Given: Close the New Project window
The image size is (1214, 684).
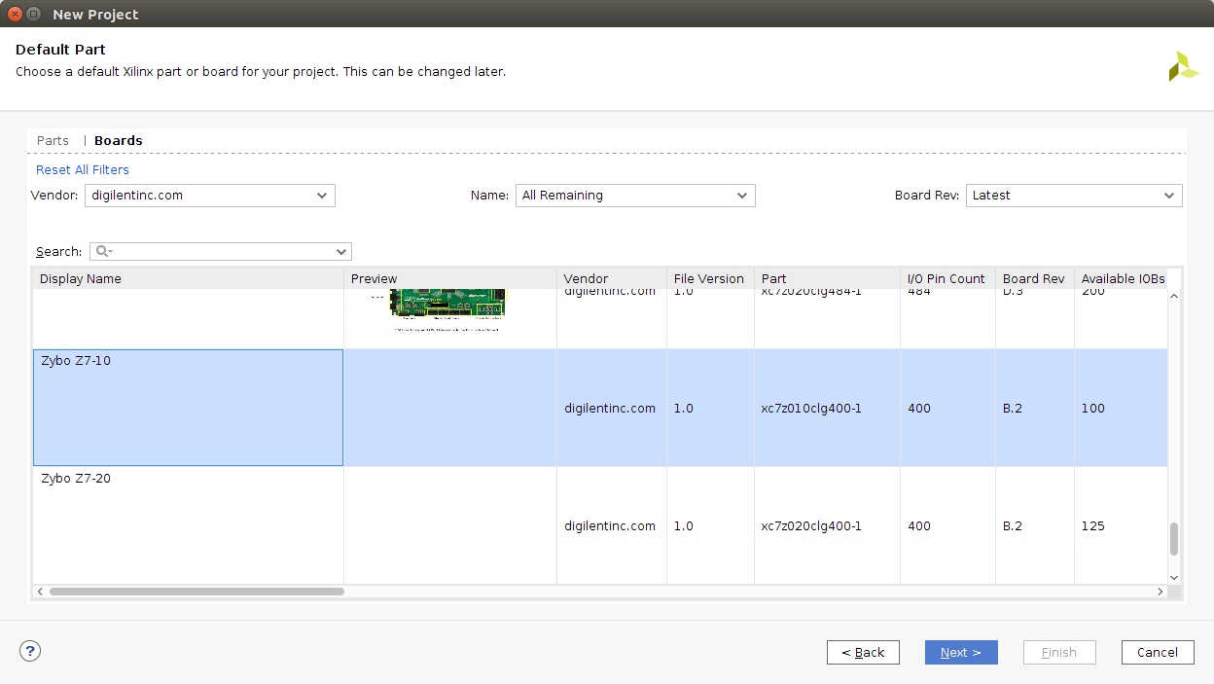Looking at the screenshot, I should click(15, 15).
